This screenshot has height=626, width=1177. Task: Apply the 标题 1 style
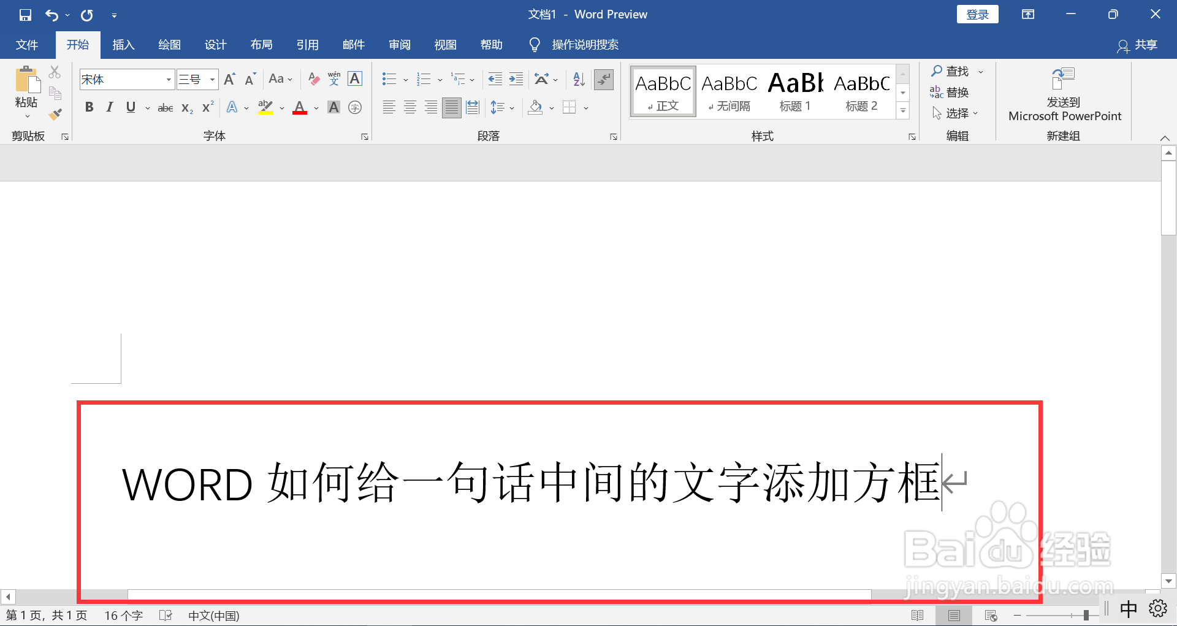coord(795,91)
